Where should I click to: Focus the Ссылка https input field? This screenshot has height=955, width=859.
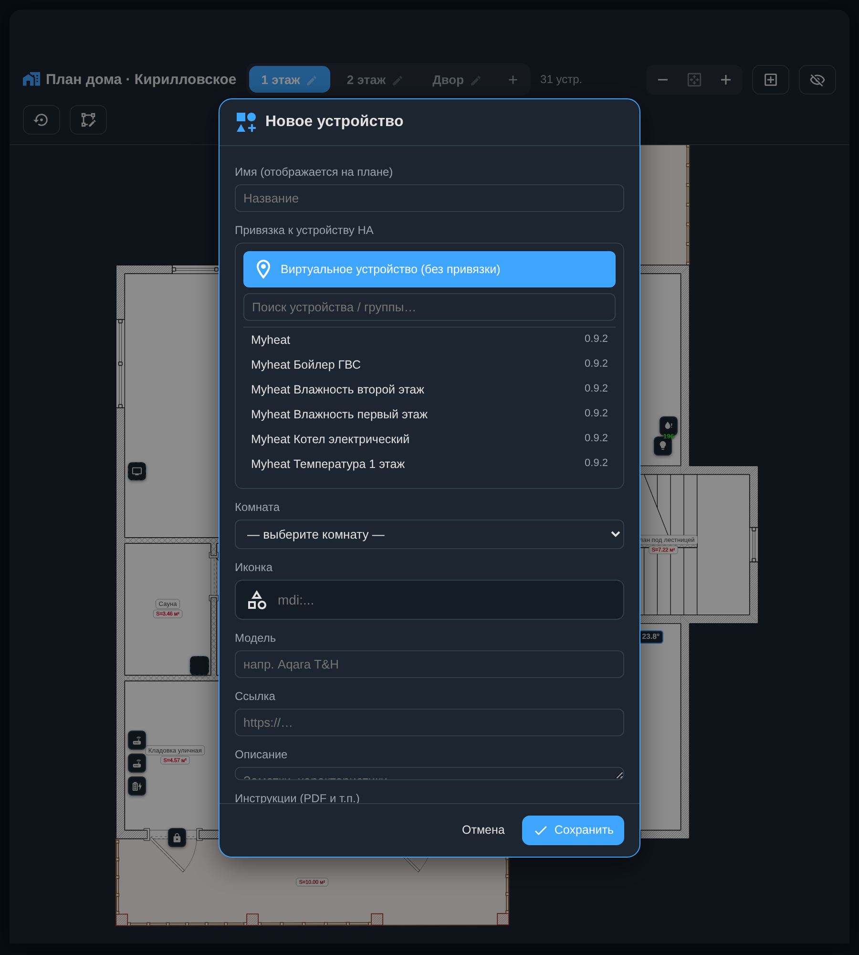[429, 722]
